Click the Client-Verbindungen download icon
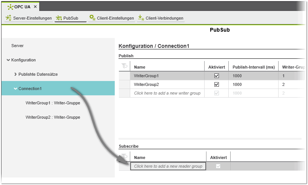The height and width of the screenshot is (185, 308). [141, 18]
